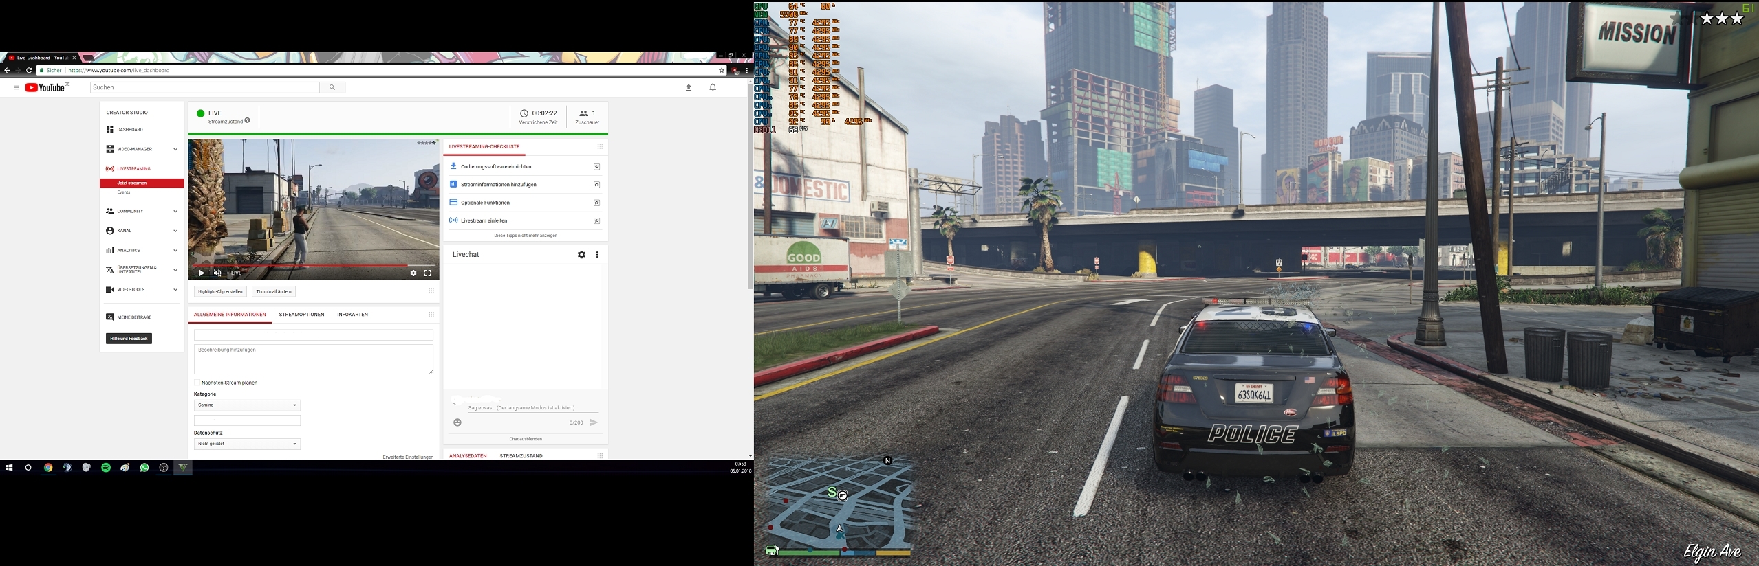Click the Hilfe und Feedback button
1759x566 pixels.
tap(129, 339)
